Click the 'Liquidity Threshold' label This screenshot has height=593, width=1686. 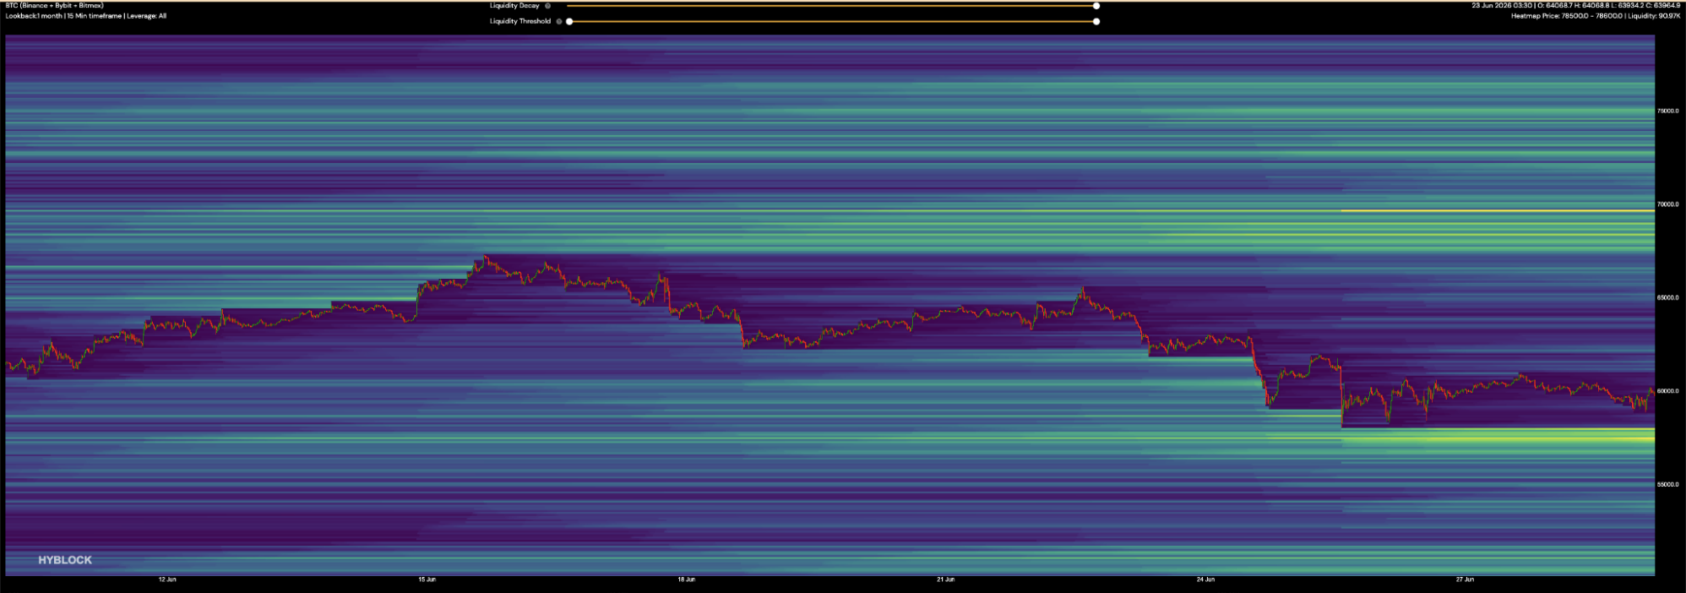pyautogui.click(x=520, y=21)
